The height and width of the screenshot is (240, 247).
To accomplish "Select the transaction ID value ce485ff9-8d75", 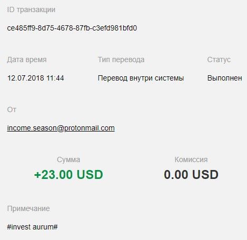I will coord(72,28).
